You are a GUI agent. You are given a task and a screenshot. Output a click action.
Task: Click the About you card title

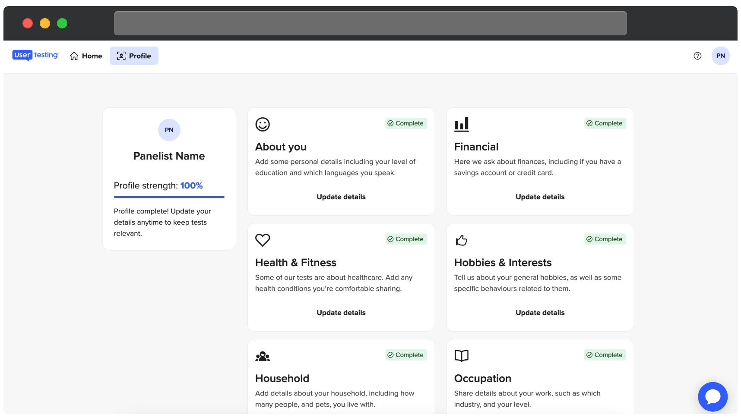281,147
